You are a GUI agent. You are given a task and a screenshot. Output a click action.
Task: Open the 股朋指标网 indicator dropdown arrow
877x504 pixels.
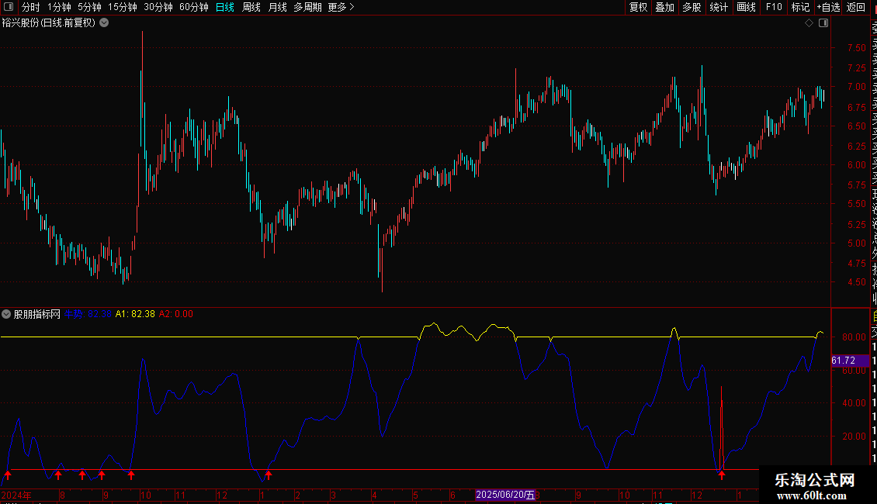pos(6,314)
